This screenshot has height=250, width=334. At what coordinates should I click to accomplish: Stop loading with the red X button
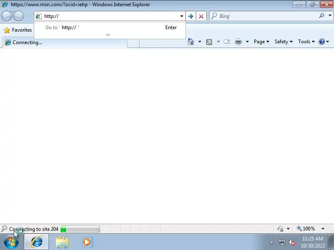[201, 16]
